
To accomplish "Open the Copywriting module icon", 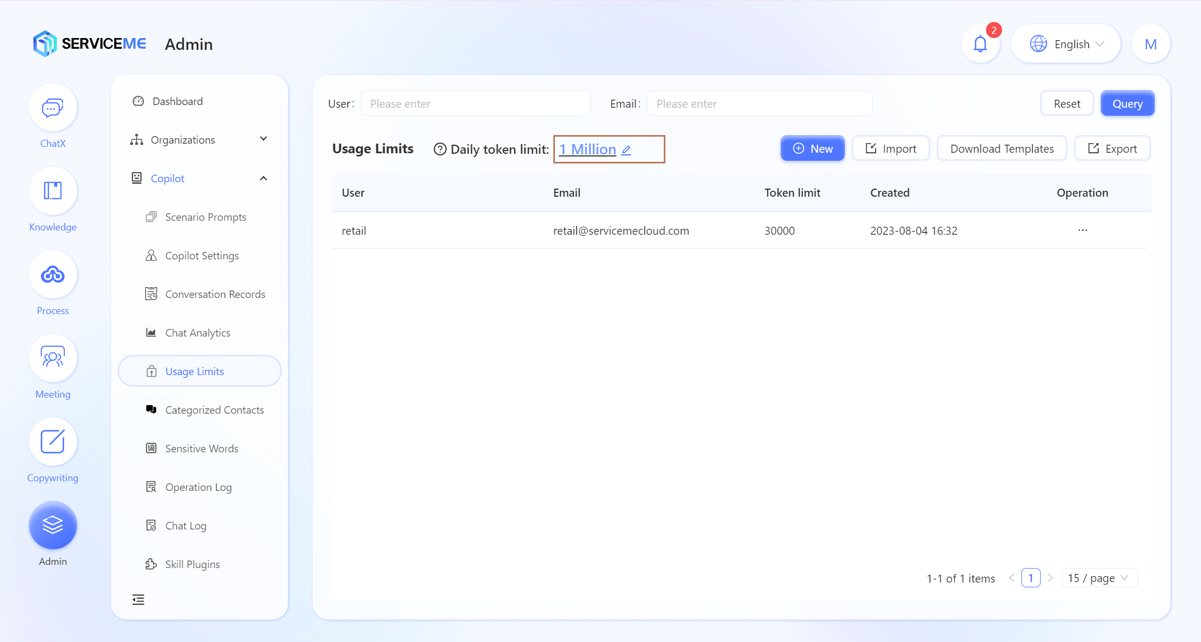I will (53, 442).
